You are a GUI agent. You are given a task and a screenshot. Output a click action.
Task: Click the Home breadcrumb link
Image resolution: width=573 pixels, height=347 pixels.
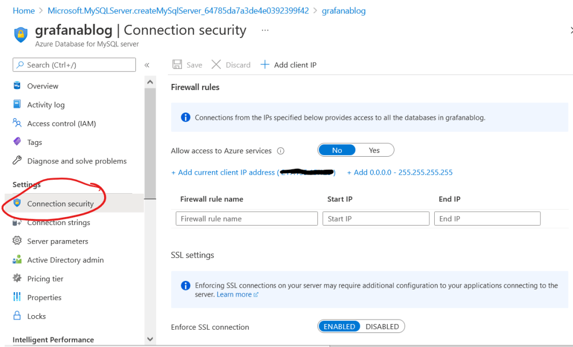tap(24, 11)
